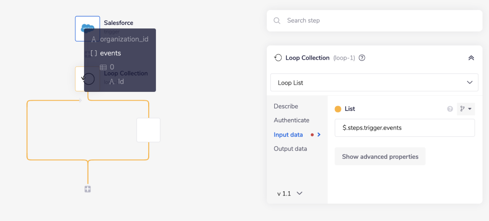Collapse the Loop Collection properties panel
This screenshot has width=489, height=221.
click(x=471, y=58)
